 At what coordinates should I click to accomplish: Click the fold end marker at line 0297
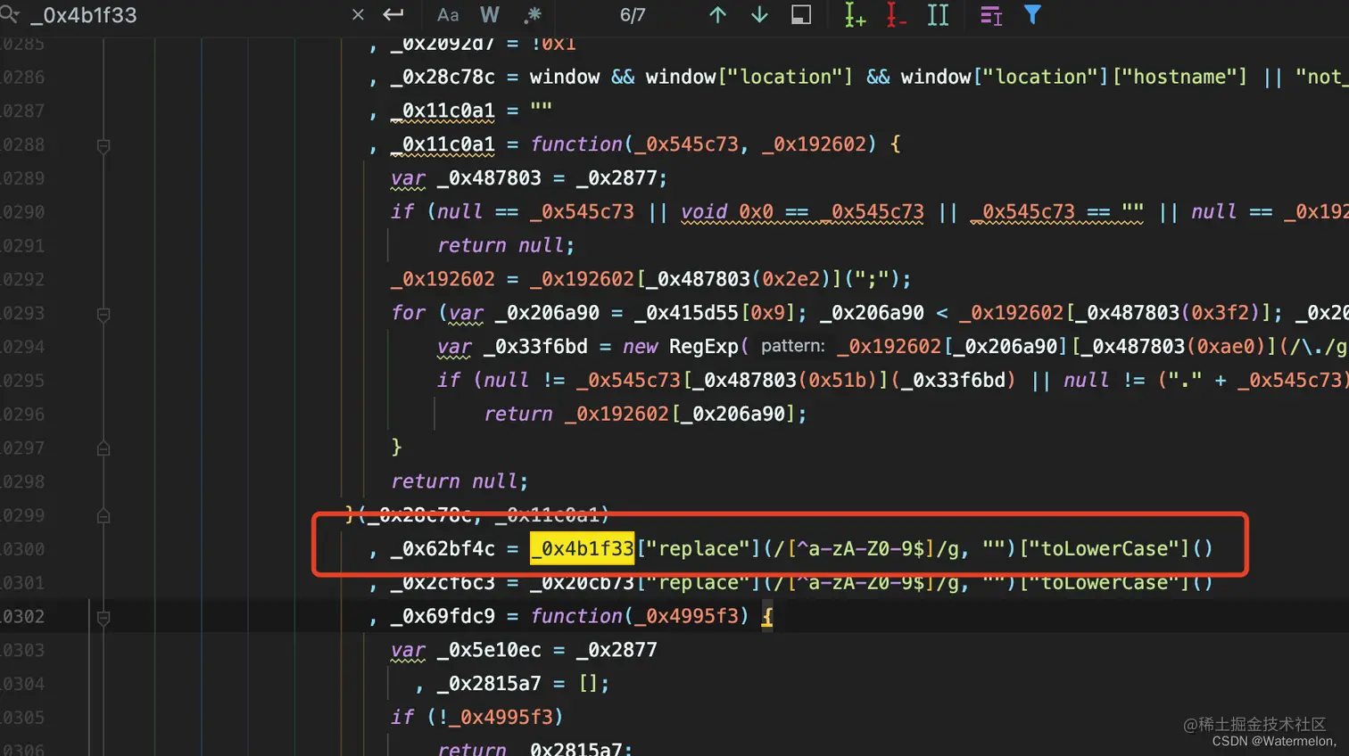click(103, 448)
